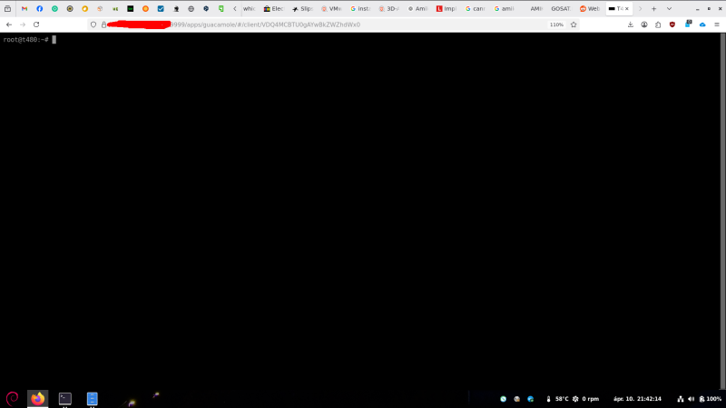This screenshot has height=408, width=726.
Task: Open the red shield ad-blocker extension
Action: click(672, 24)
